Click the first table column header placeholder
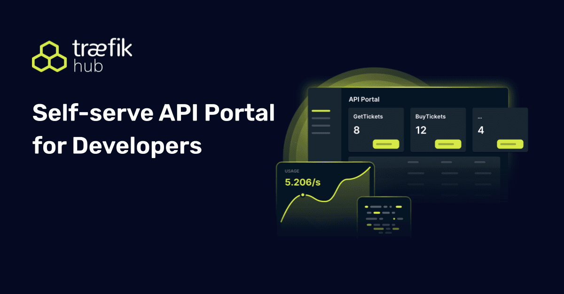 (413, 162)
